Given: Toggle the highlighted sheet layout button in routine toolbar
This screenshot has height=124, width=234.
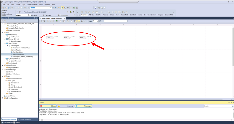Looking at the screenshot, I should pyautogui.click(x=75, y=21).
